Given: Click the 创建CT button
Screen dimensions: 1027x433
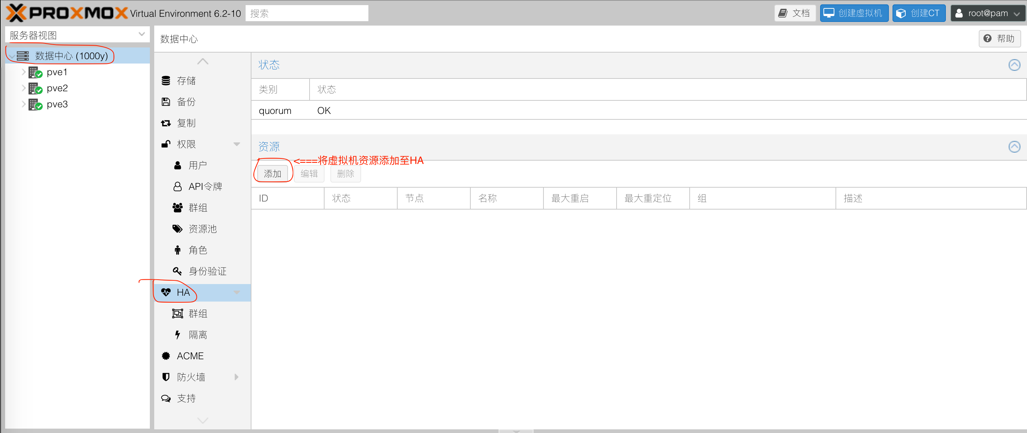Looking at the screenshot, I should (x=918, y=13).
